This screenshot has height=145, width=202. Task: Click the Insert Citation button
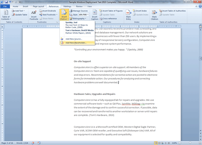pos(64,15)
